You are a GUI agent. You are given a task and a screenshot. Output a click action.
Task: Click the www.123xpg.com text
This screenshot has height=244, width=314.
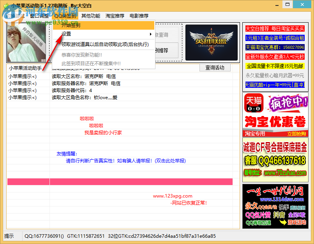click(173, 196)
